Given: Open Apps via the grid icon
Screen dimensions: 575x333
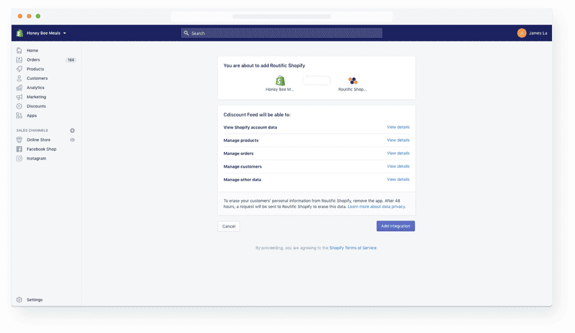Looking at the screenshot, I should tap(20, 115).
